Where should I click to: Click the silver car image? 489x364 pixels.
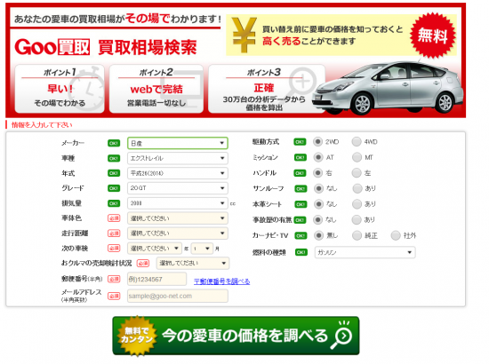pos(389,87)
